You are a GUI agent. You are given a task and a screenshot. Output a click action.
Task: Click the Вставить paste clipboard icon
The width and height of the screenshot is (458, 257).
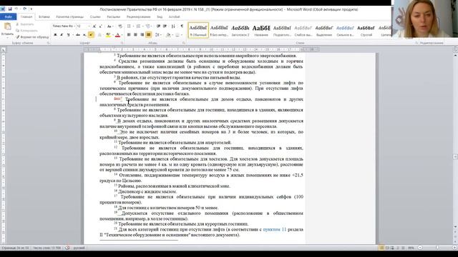point(7,27)
